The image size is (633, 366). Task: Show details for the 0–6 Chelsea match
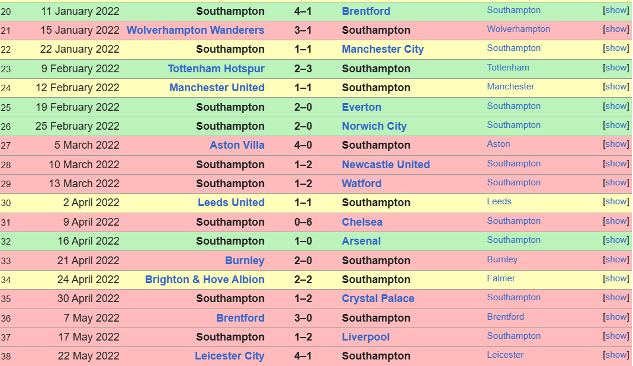point(616,221)
